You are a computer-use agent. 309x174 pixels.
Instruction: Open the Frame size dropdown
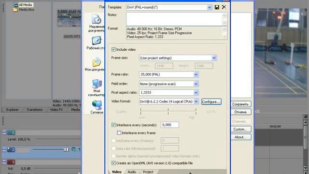pyautogui.click(x=214, y=58)
